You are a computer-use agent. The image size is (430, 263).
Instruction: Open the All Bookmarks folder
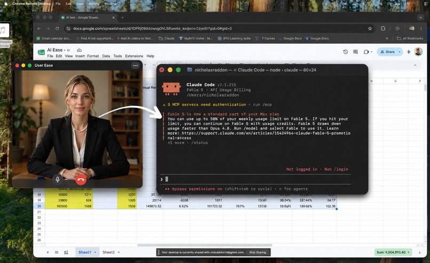(410, 38)
